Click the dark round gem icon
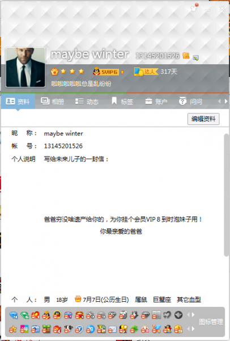Screen dimensions: 230x341 tap(178, 315)
